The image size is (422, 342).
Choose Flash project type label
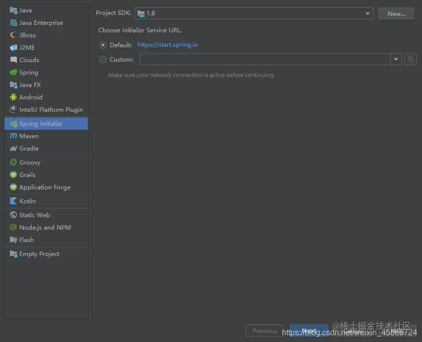coord(27,240)
